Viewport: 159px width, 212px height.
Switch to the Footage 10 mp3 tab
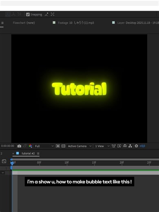[76, 23]
